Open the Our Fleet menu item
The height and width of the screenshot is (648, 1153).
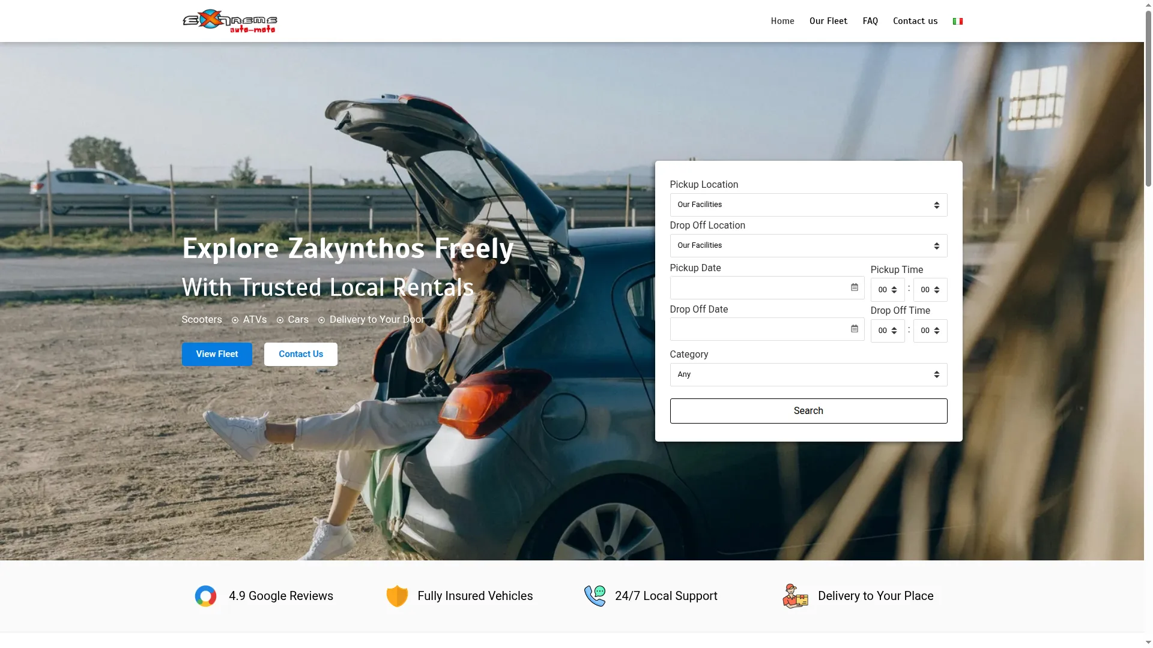coord(828,21)
